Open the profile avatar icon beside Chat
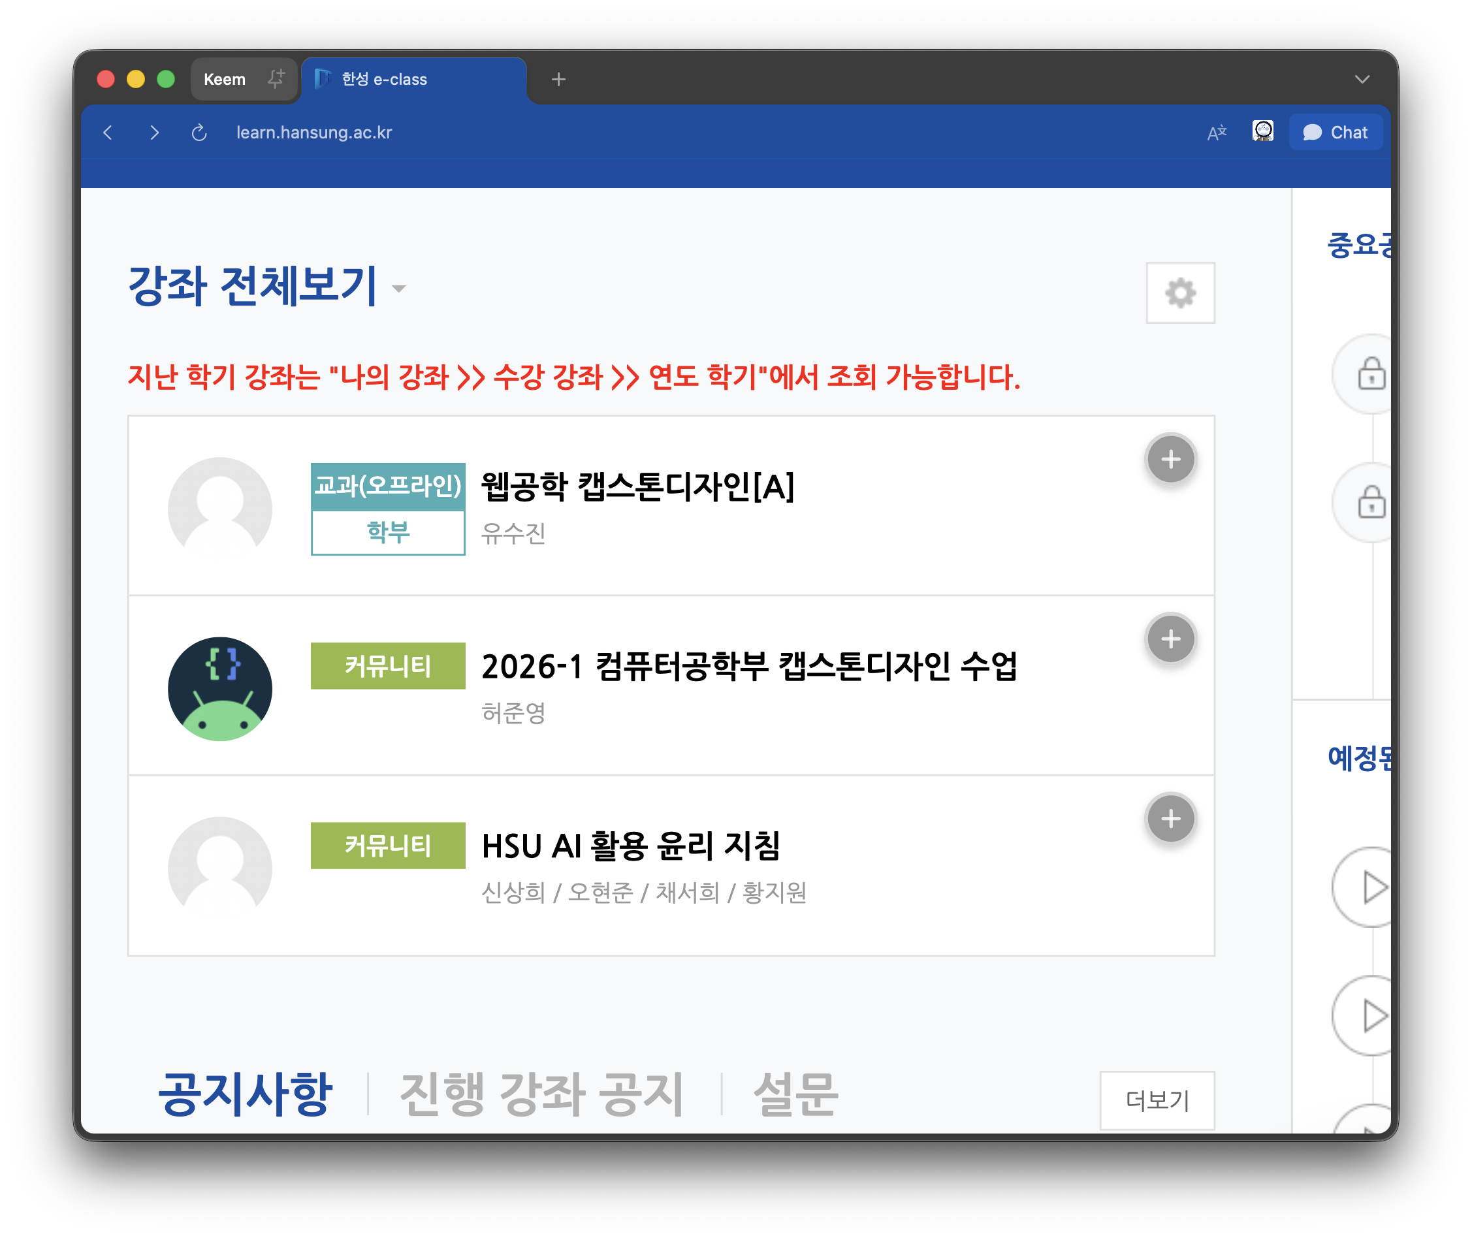 click(x=1263, y=131)
